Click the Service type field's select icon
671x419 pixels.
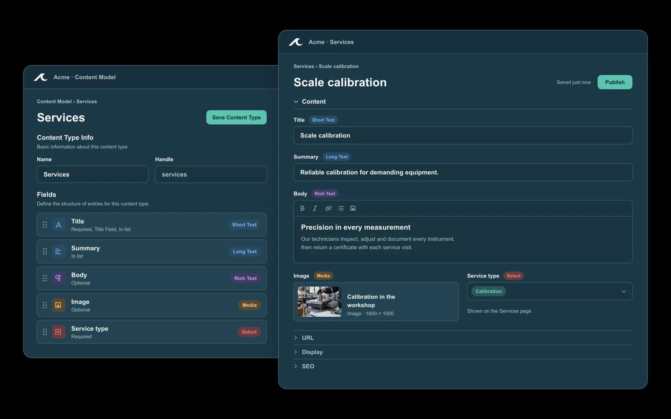tap(58, 332)
